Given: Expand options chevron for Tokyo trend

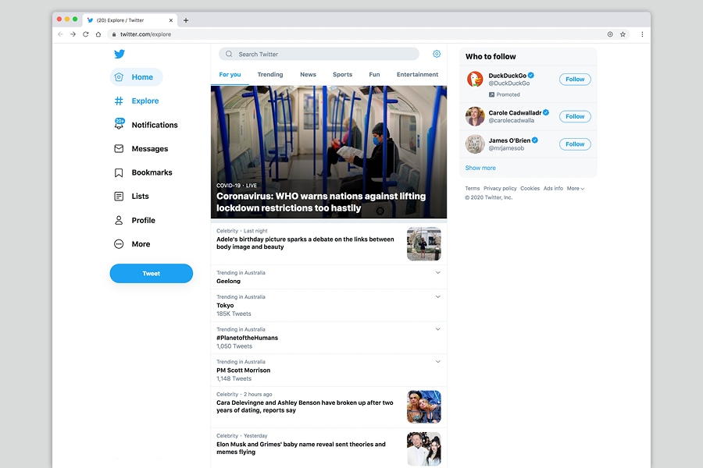Looking at the screenshot, I should [x=438, y=296].
